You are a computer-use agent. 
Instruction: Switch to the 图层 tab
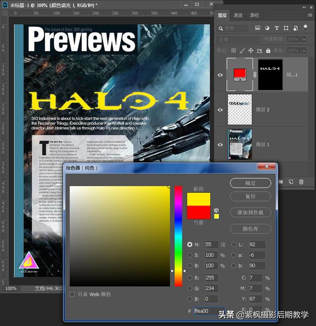(x=222, y=15)
